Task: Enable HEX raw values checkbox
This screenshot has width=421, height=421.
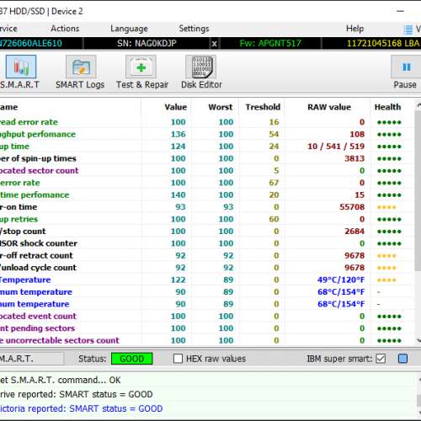Action: (x=178, y=359)
